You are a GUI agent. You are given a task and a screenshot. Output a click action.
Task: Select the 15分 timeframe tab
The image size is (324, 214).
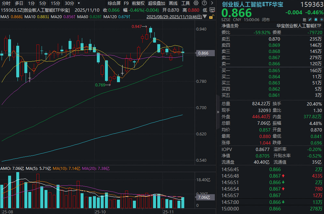point(55,3)
